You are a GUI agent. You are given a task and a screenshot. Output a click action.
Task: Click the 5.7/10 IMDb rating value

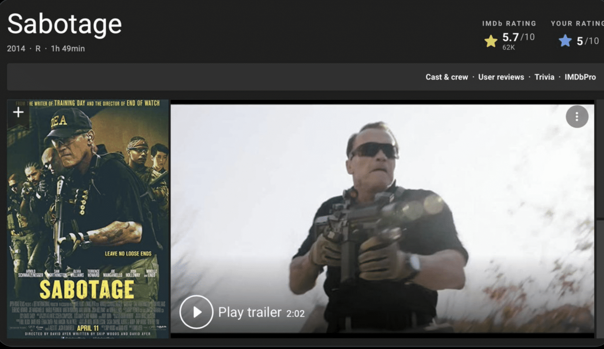518,37
